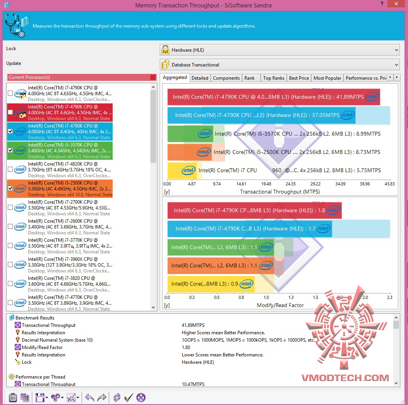Check the i7-3770K processor checkbox
Image resolution: width=408 pixels, height=405 pixels.
[x=10, y=245]
